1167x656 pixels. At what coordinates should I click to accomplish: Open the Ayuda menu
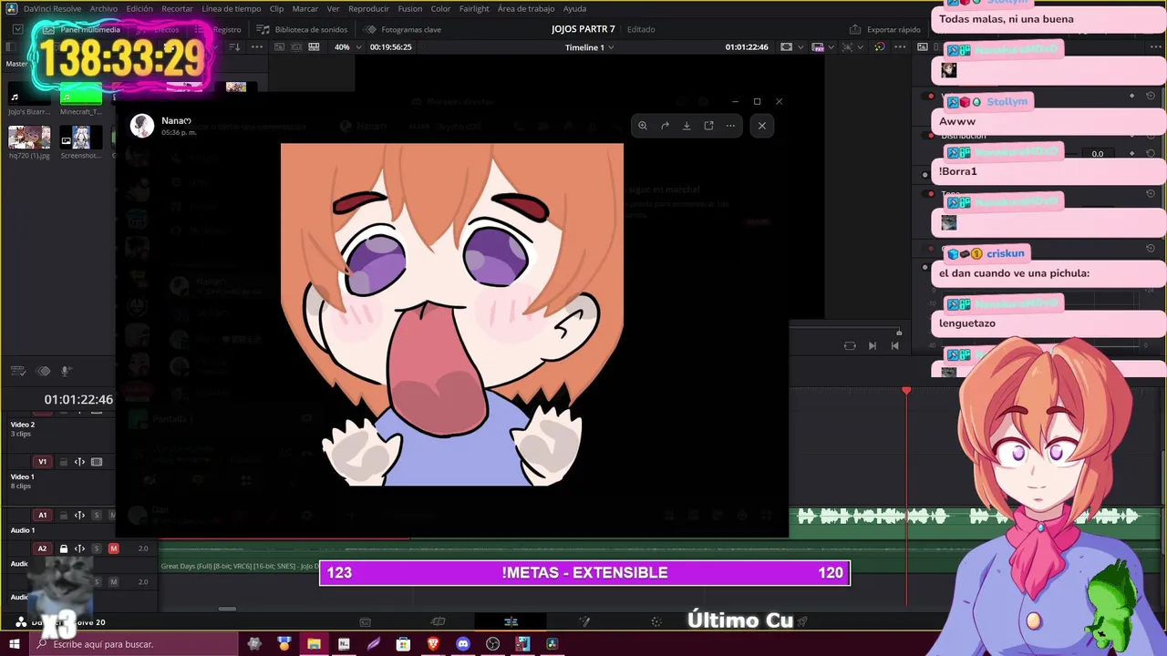574,8
